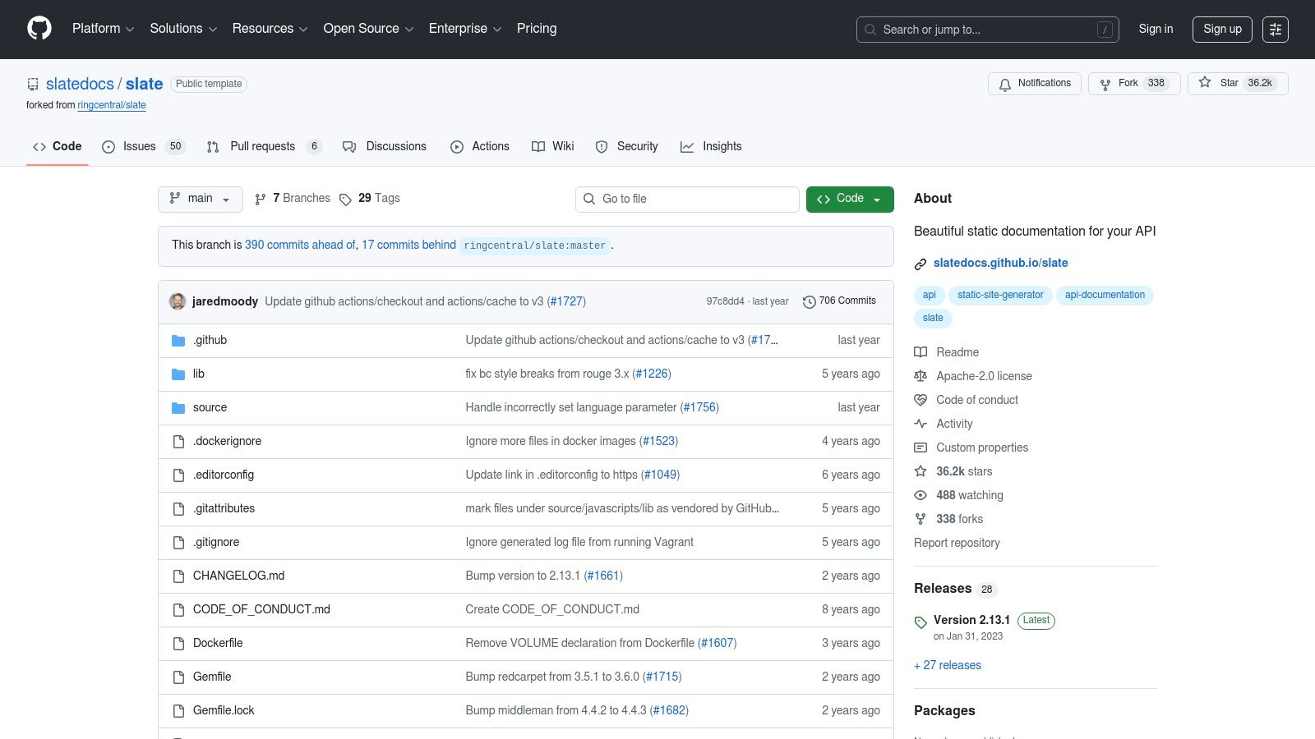This screenshot has width=1315, height=739.
Task: Expand the Platform menu
Action: tap(103, 29)
